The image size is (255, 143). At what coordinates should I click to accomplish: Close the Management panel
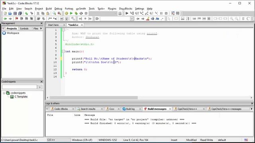[x=41, y=23]
